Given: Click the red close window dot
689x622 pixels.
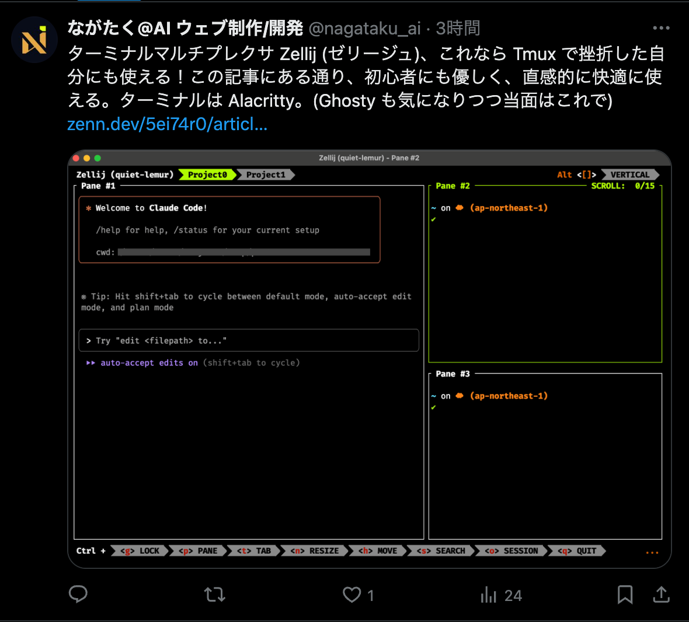Looking at the screenshot, I should click(76, 158).
